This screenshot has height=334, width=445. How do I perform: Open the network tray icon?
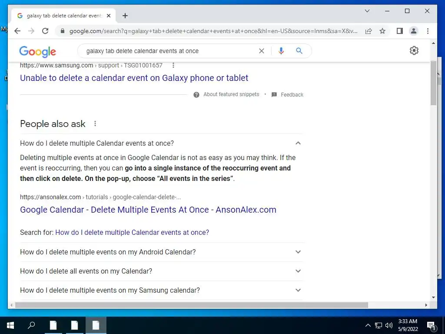[379, 325]
